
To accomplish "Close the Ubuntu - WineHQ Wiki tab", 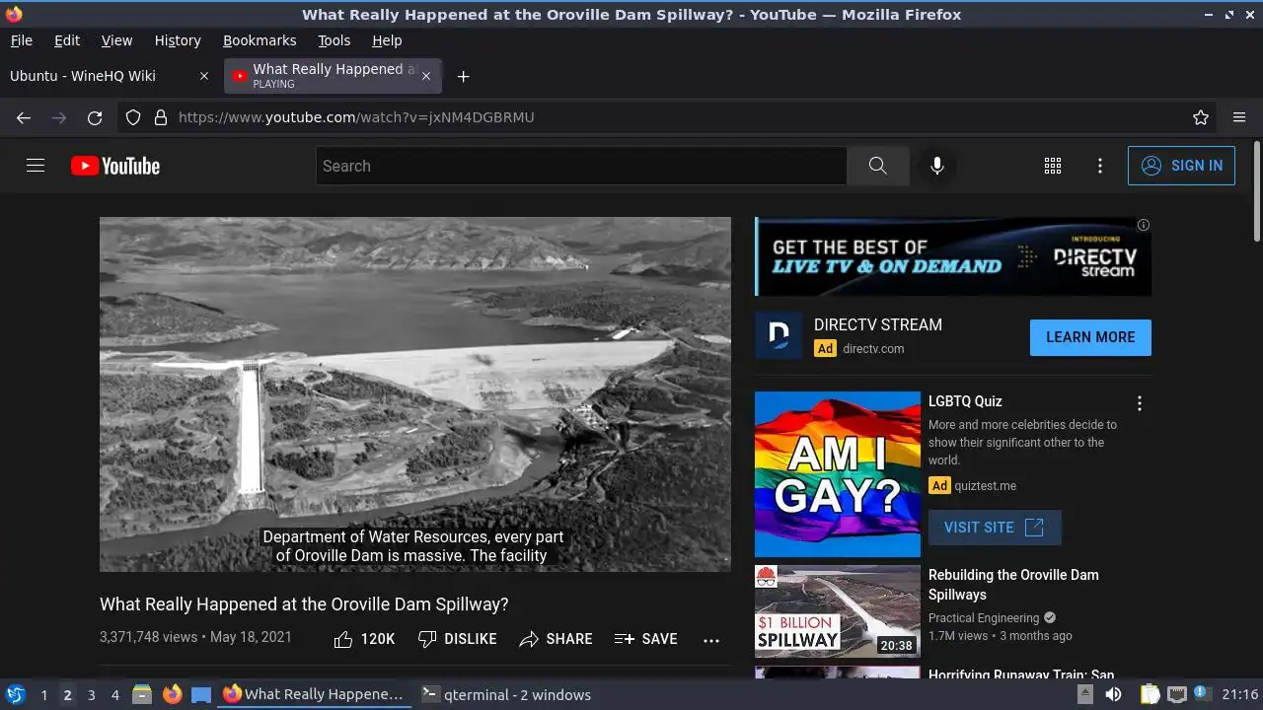I will click(x=204, y=76).
